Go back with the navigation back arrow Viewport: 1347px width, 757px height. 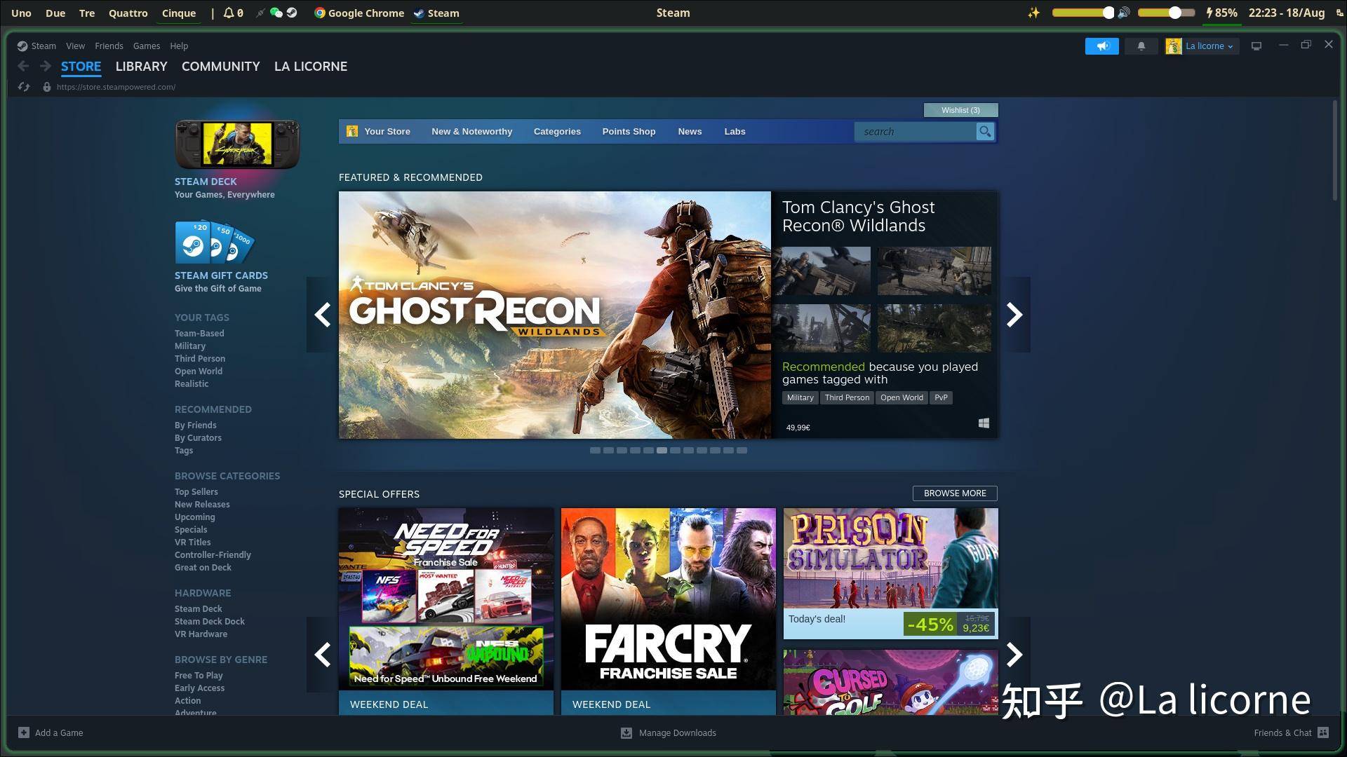(23, 66)
